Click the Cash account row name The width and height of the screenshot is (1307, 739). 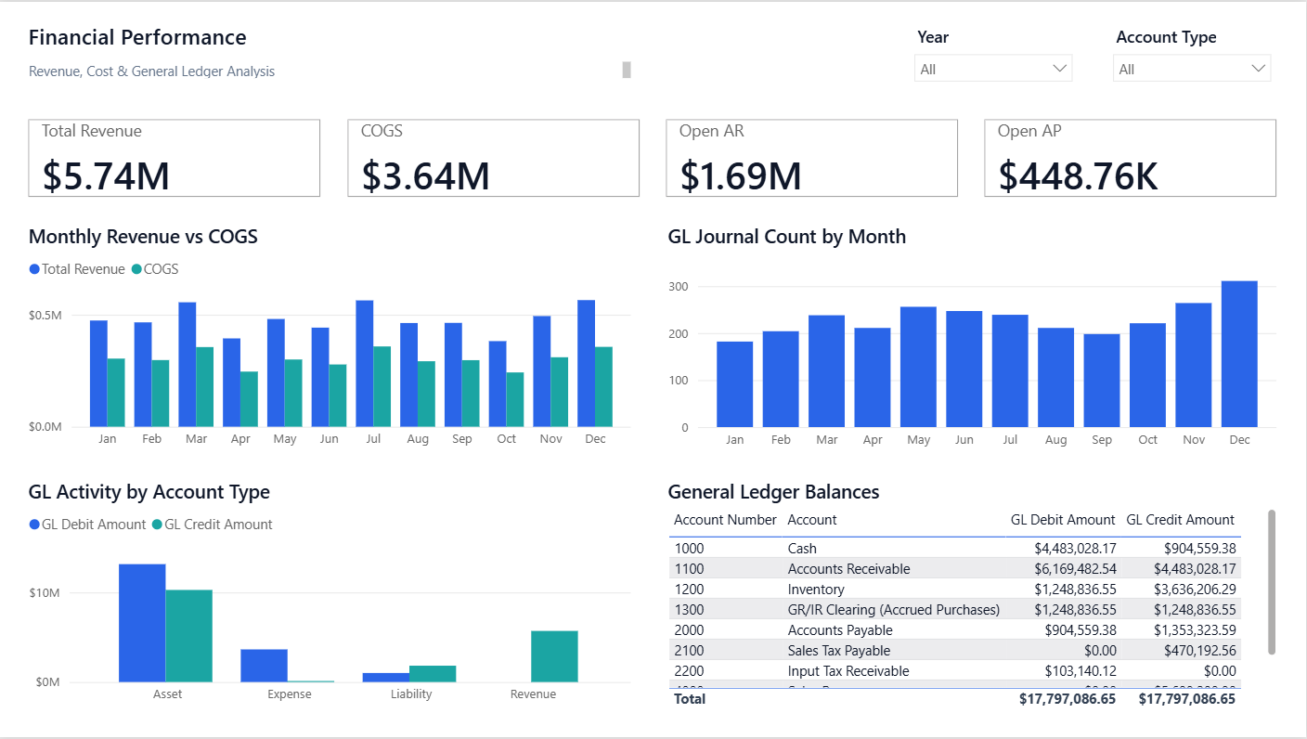point(802,549)
